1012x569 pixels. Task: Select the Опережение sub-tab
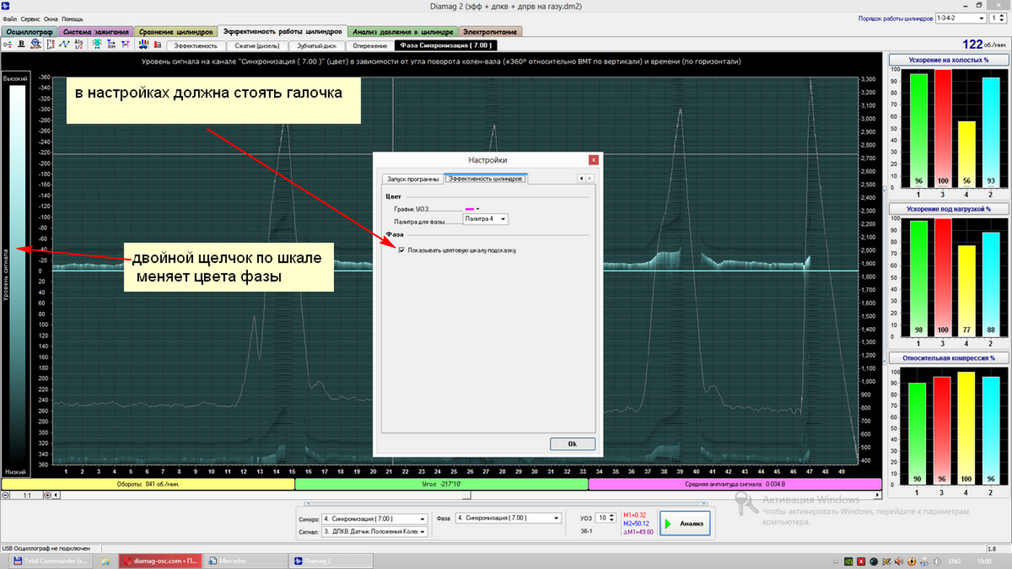(369, 45)
